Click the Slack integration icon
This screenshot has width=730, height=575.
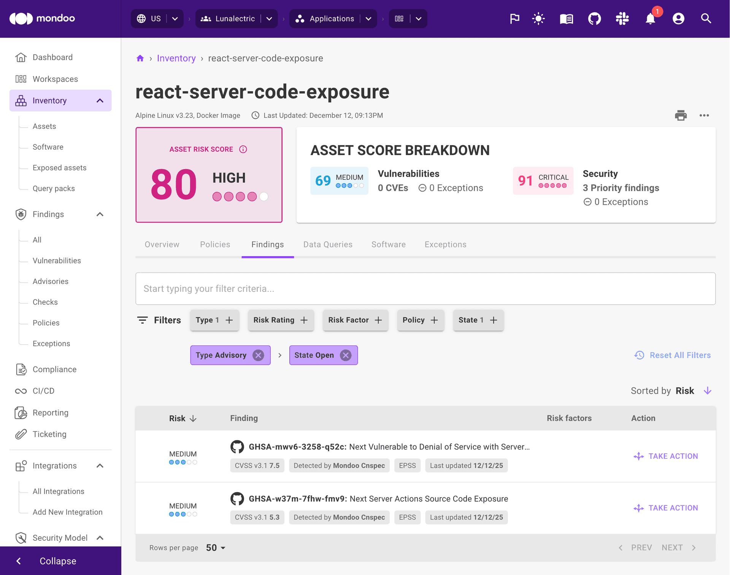coord(622,18)
